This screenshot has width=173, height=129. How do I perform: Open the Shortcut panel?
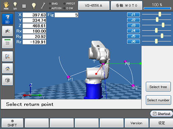pyautogui.click(x=161, y=114)
